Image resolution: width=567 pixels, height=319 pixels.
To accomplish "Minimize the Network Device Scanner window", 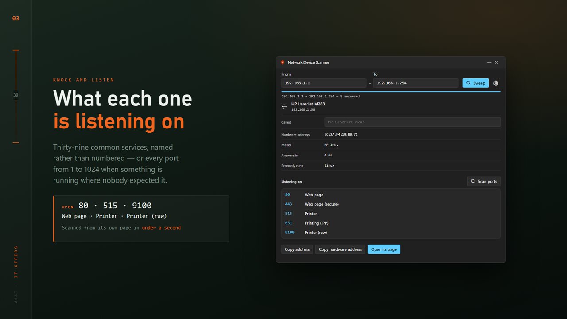I will (x=489, y=62).
